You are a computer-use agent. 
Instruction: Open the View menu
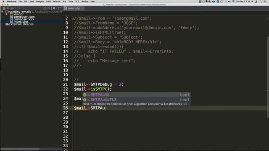pos(32,1)
